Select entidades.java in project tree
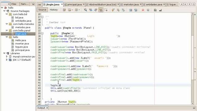The image size is (197, 111). pyautogui.click(x=23, y=21)
